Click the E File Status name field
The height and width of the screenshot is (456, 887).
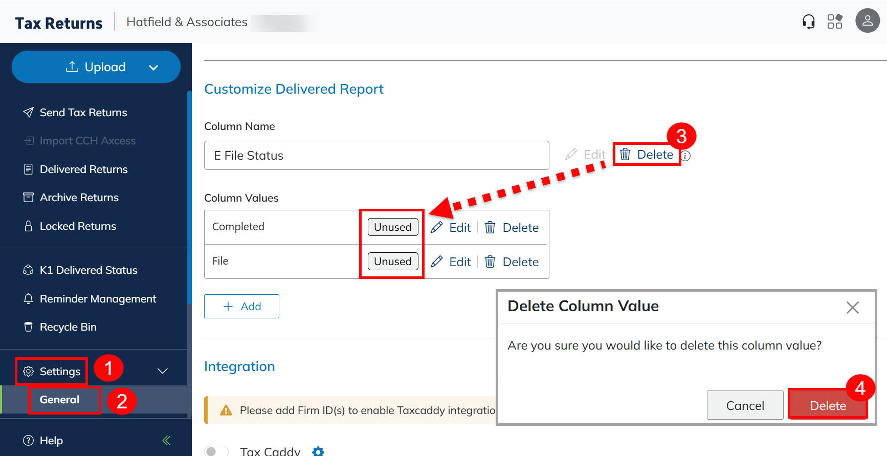point(376,156)
